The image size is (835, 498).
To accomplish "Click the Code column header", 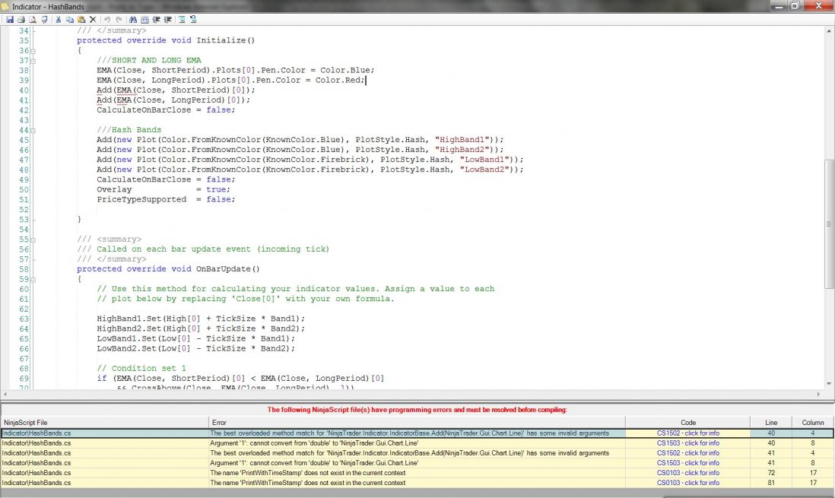I will [x=688, y=423].
